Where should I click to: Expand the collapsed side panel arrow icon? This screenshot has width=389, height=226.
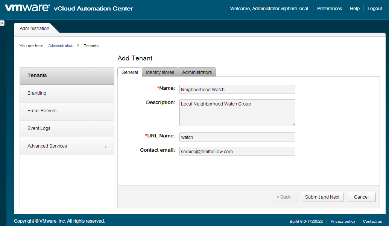pos(2,23)
